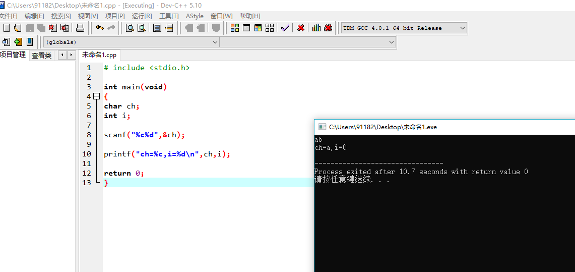This screenshot has width=575, height=272.
Task: Start debugging with the purple checkmark icon
Action: pos(285,28)
